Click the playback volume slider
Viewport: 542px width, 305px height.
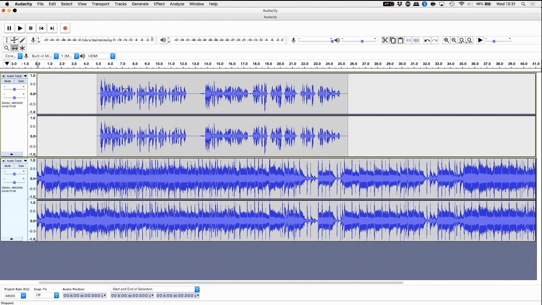coord(359,41)
